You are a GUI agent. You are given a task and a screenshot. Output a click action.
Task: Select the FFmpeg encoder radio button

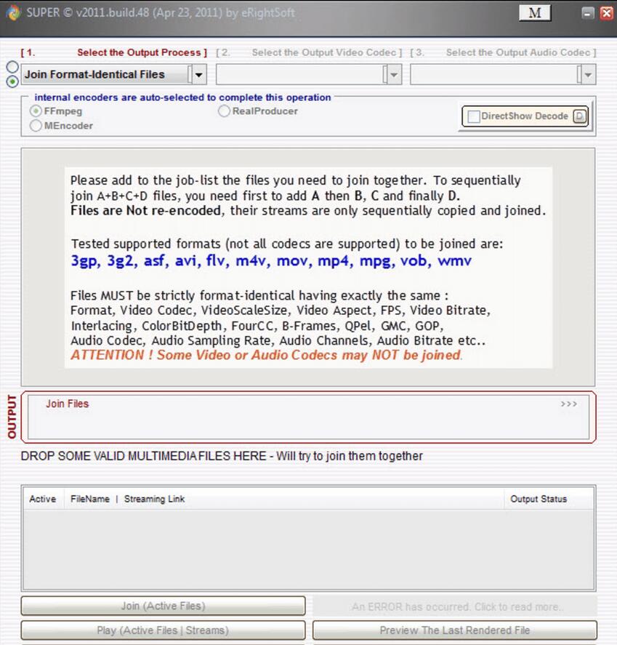[x=36, y=111]
